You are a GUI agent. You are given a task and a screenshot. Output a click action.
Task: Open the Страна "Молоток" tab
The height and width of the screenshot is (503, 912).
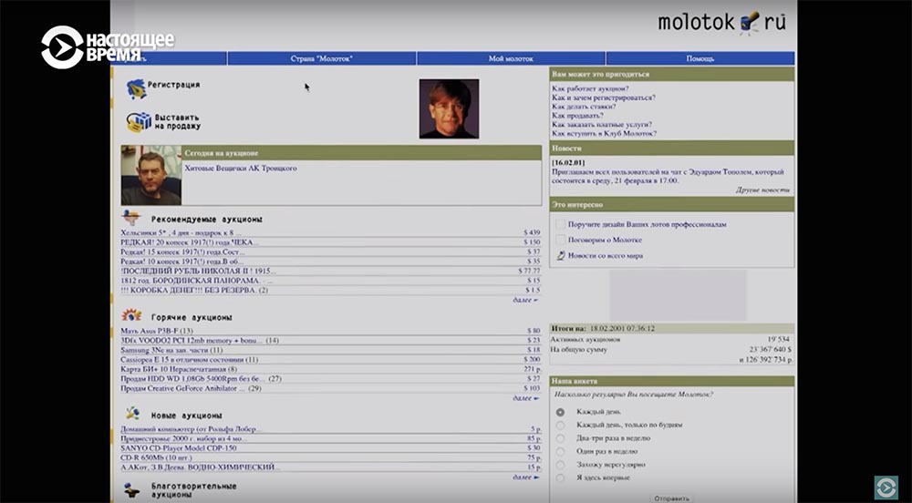(322, 58)
